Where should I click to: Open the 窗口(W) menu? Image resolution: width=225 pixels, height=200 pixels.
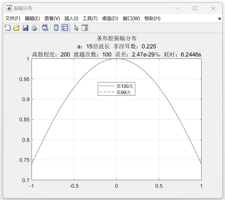[131, 18]
